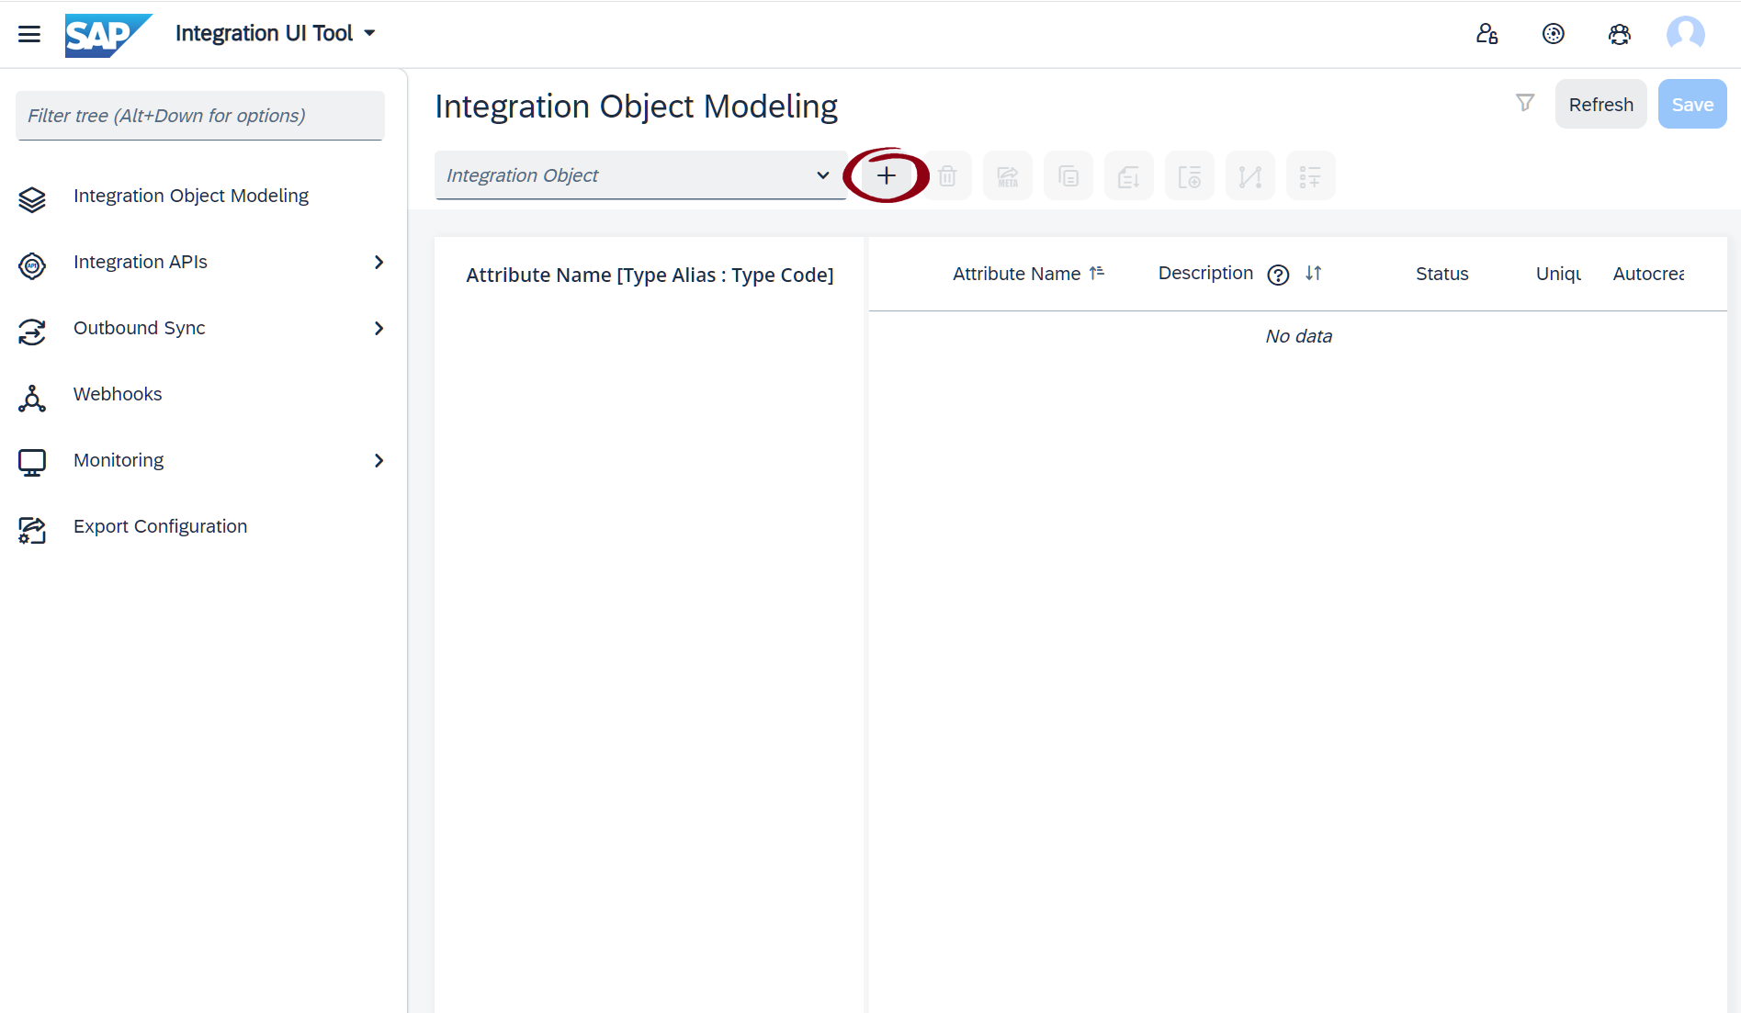
Task: Open the Webhooks section in the sidebar
Action: [x=117, y=394]
